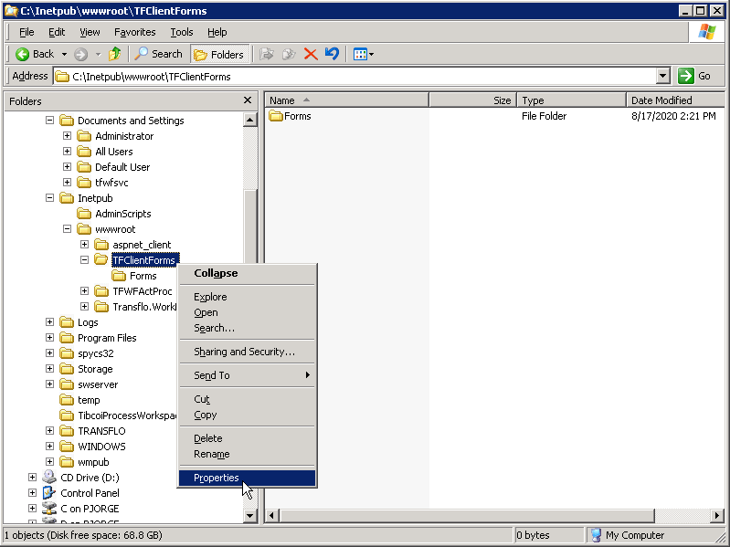This screenshot has height=547, width=730.
Task: Collapse the TFClientForms tree node
Action: click(84, 260)
